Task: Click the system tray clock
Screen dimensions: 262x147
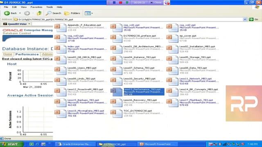Action: click(x=253, y=144)
